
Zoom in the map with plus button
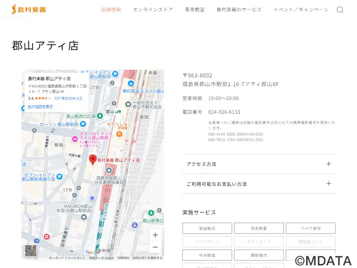point(155,235)
